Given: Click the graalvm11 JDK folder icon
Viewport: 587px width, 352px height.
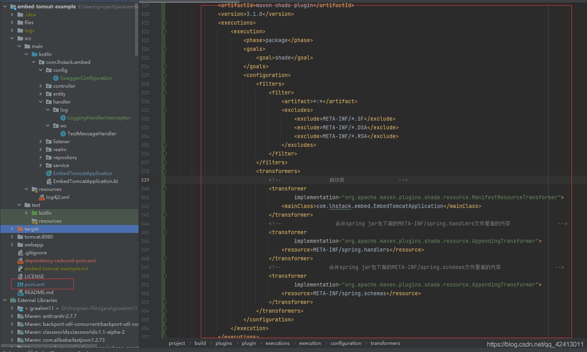Looking at the screenshot, I should 20,308.
